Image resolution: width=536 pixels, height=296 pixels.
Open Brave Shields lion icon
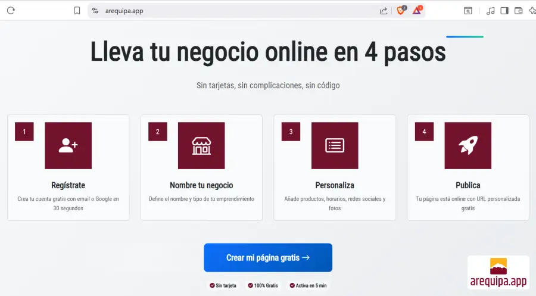pyautogui.click(x=401, y=11)
